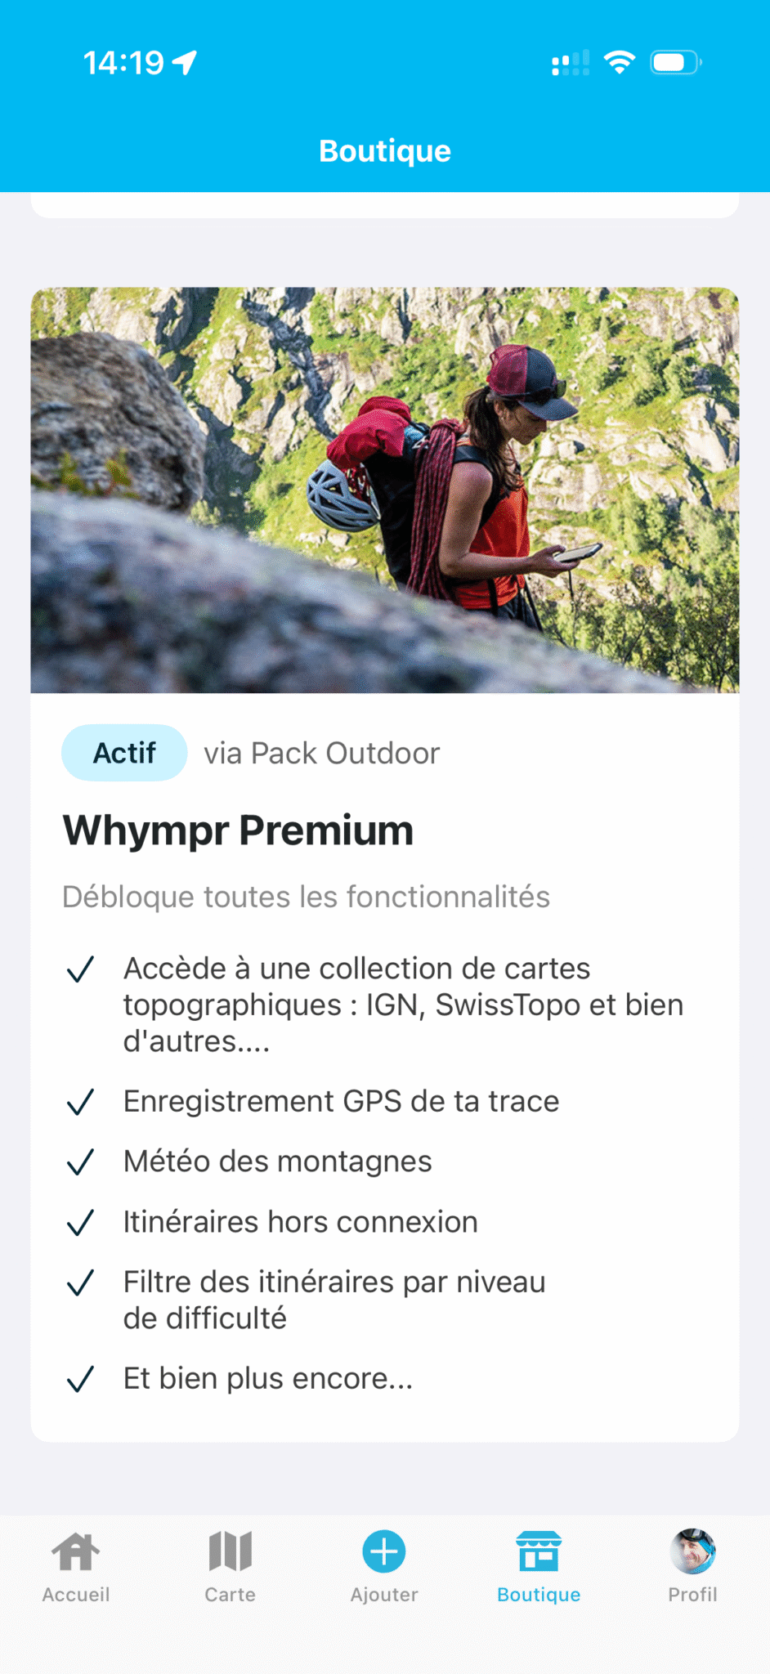The width and height of the screenshot is (770, 1674).
Task: Tap the climber photo banner
Action: (x=385, y=490)
